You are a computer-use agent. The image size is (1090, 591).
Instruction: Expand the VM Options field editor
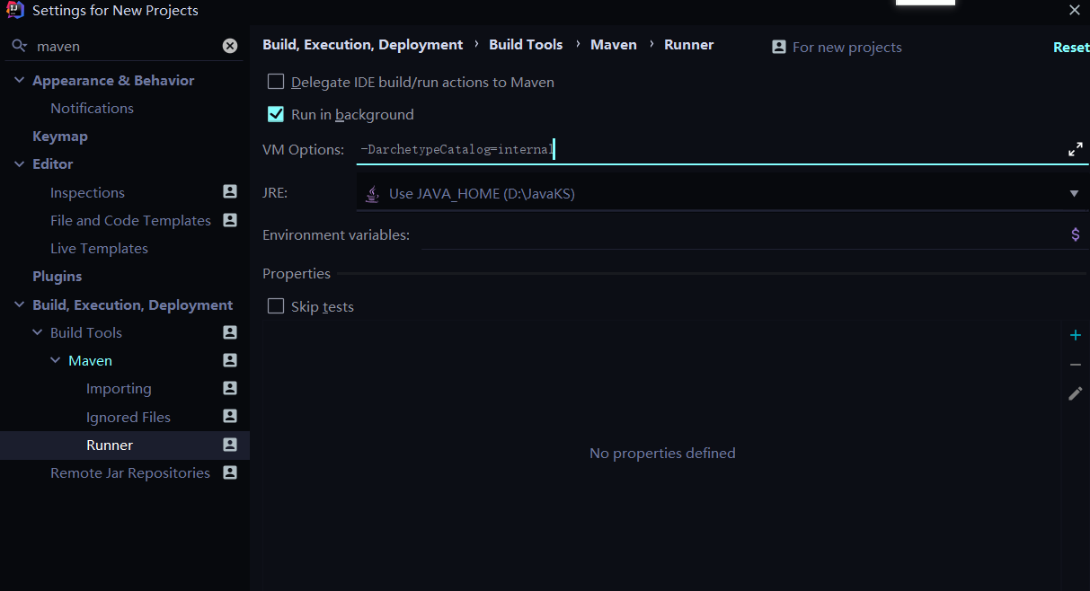click(1075, 149)
